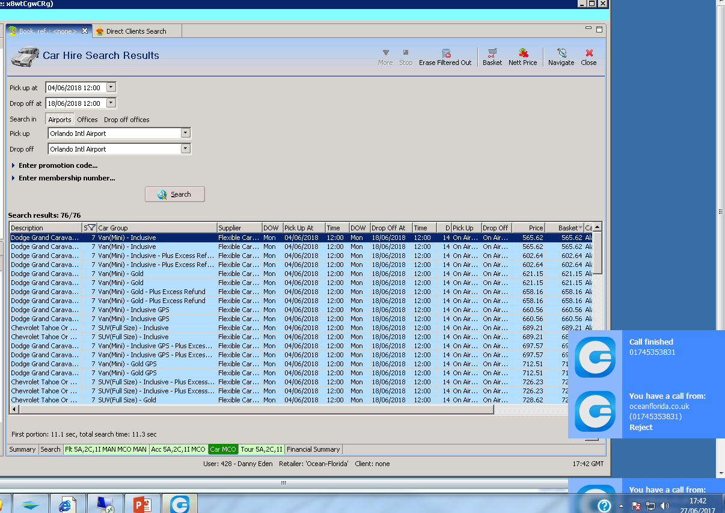This screenshot has width=725, height=513.
Task: Minimize the Book. ref. editor panel
Action: pos(587,28)
